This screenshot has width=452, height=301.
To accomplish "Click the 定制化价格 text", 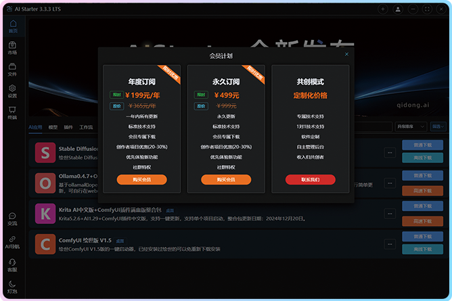I will (311, 95).
